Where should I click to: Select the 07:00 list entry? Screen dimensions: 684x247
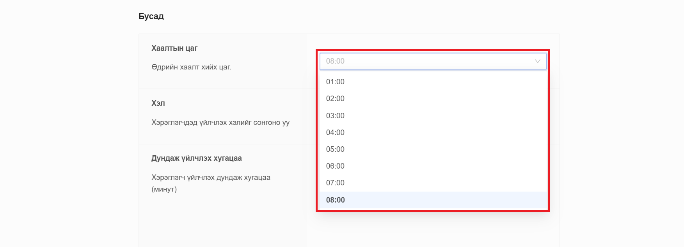click(336, 183)
